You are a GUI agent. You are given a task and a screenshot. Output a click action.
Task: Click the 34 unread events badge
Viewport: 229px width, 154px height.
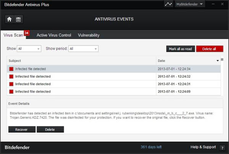[27, 33]
